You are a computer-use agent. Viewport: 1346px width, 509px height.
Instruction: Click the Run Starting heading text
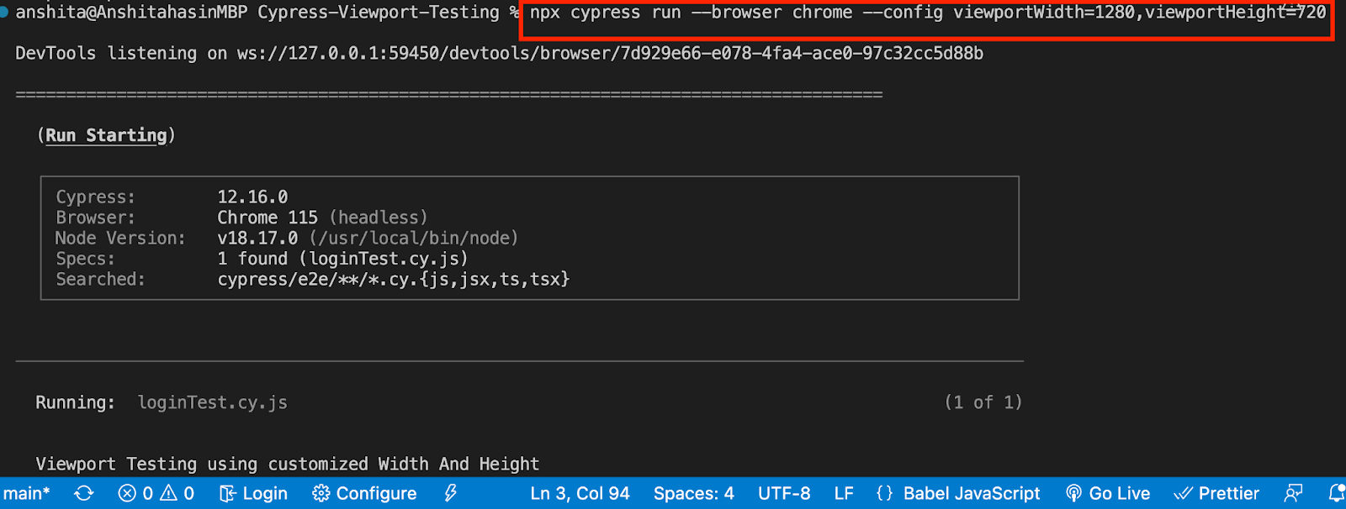pyautogui.click(x=106, y=135)
